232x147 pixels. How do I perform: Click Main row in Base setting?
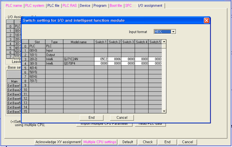pos(14,81)
